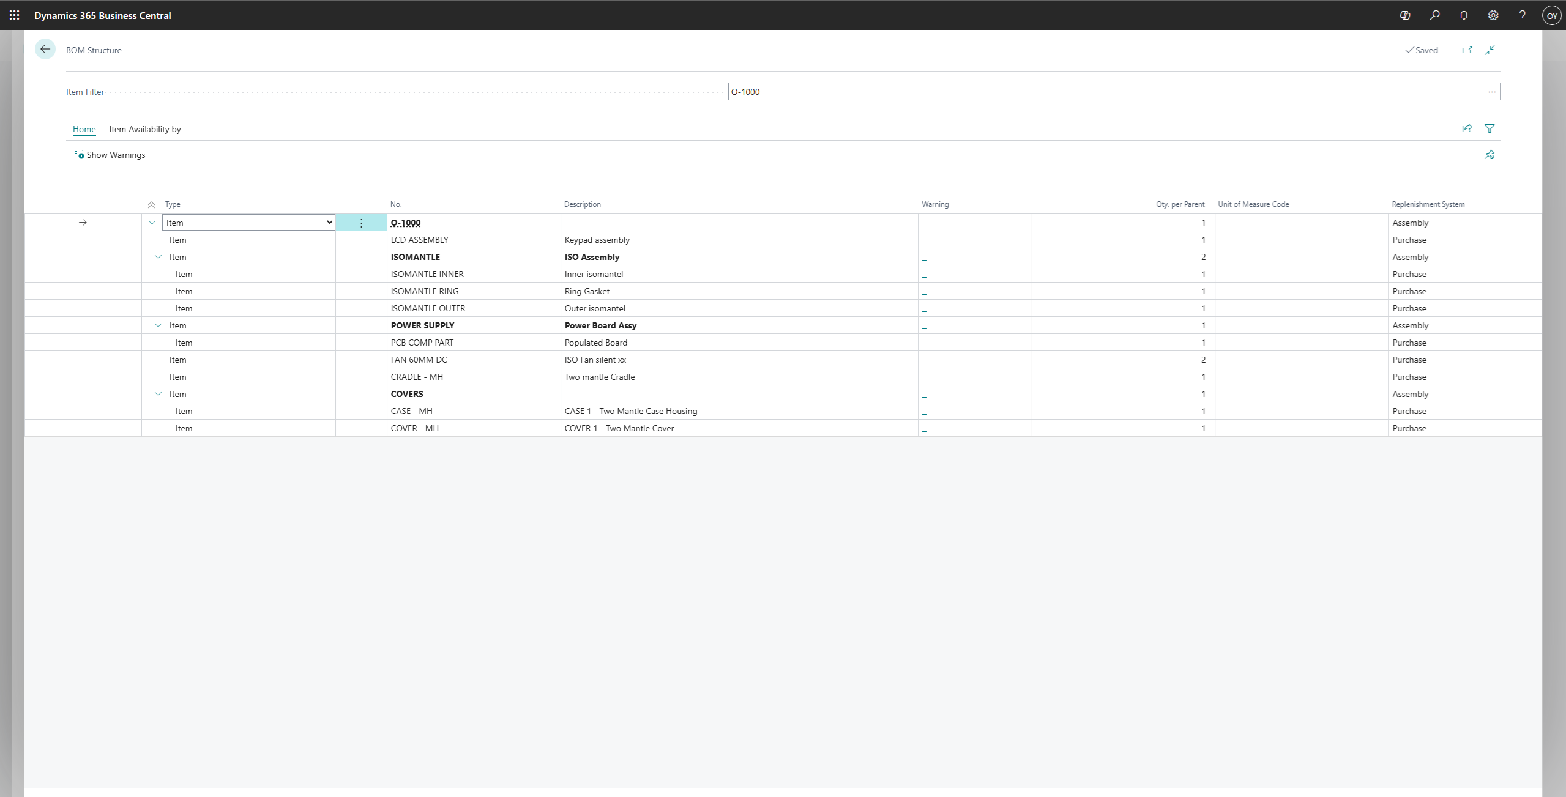
Task: Switch to Item Availability by menu
Action: [145, 129]
